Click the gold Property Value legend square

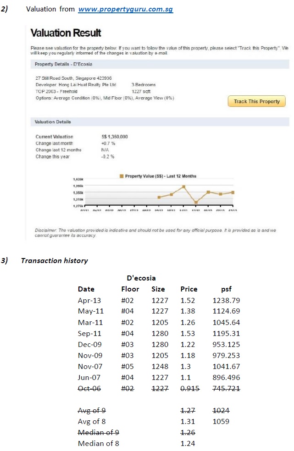[x=122, y=176]
